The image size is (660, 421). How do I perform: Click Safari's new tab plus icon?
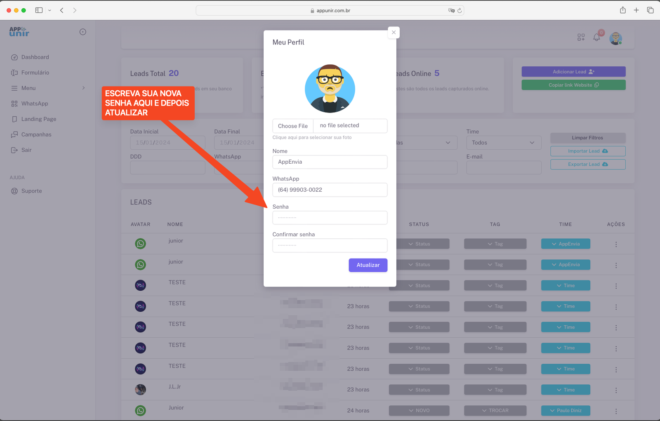tap(636, 10)
